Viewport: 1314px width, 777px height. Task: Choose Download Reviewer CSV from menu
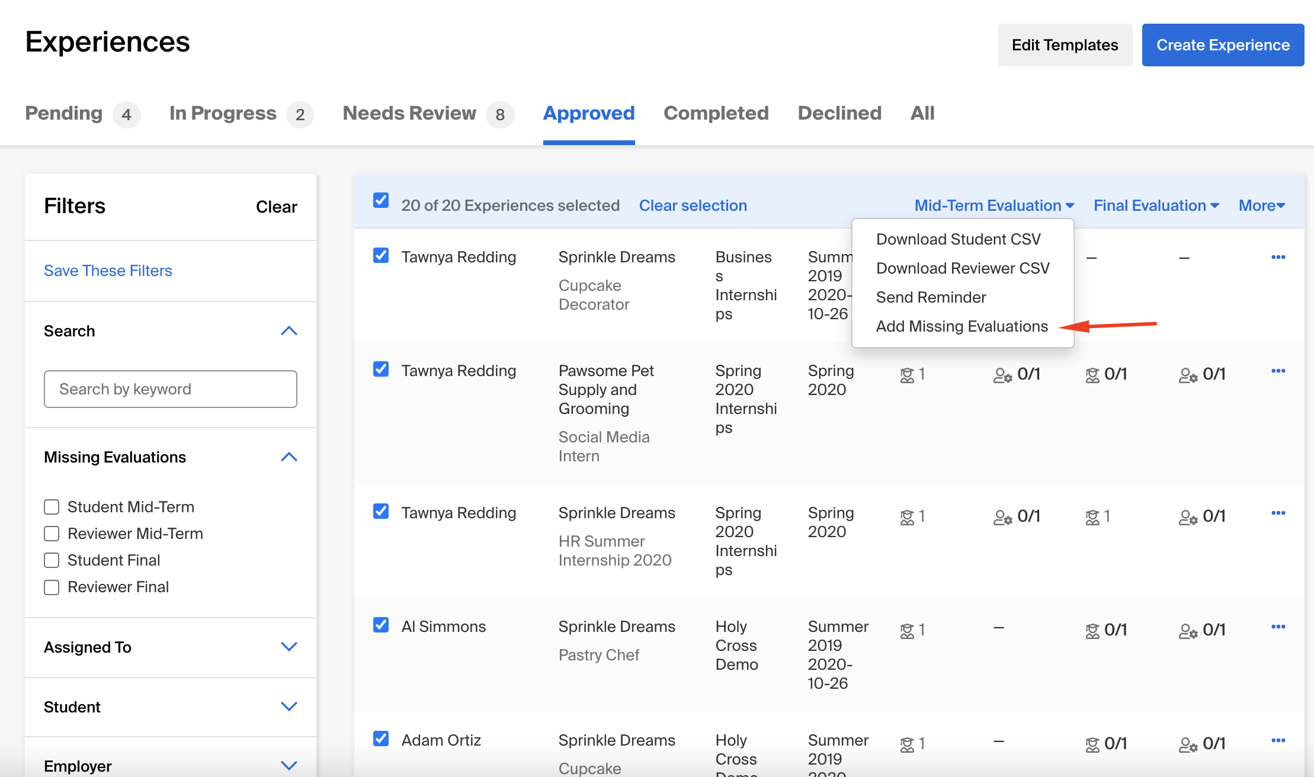coord(963,268)
